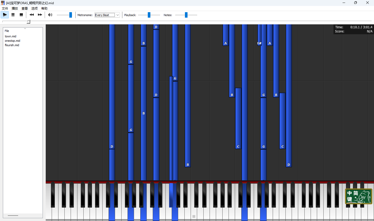Close the MIDI player window
The image size is (374, 221).
coord(368,3)
